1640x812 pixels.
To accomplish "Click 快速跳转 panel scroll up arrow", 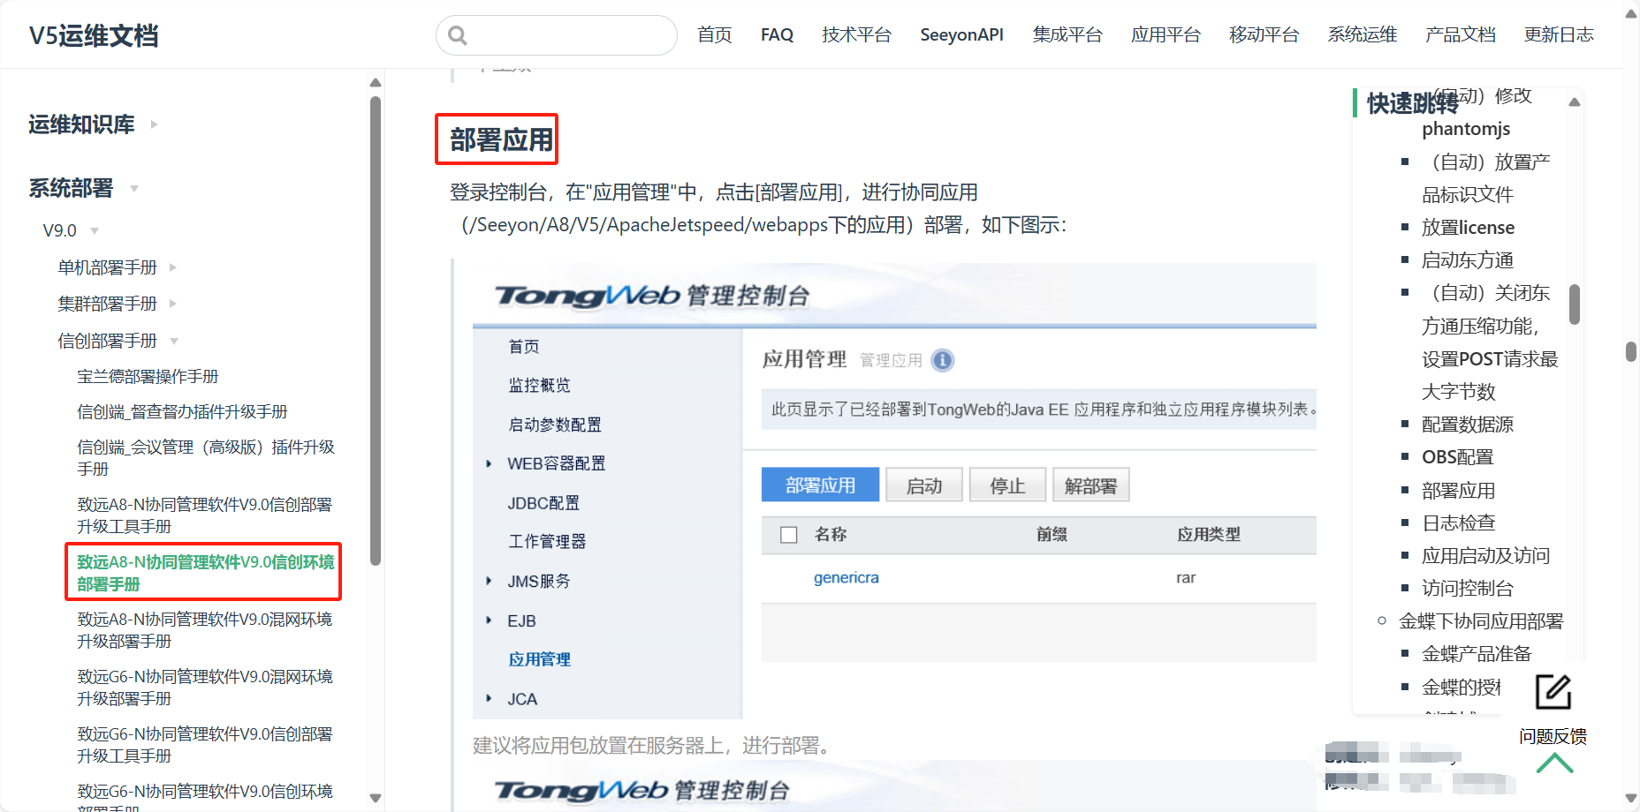I will coord(1575,102).
